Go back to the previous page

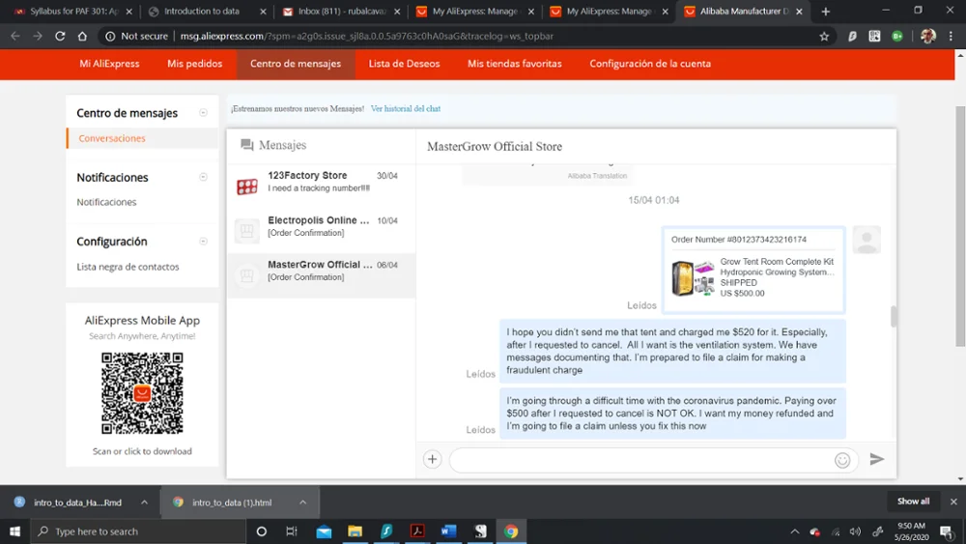(15, 37)
